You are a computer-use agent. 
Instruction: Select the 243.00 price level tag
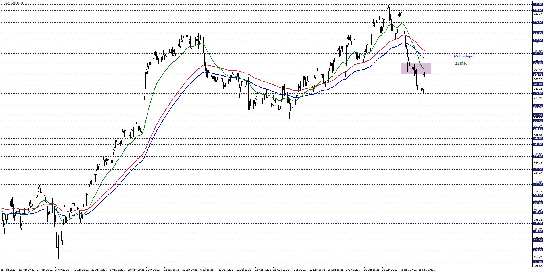538,144
